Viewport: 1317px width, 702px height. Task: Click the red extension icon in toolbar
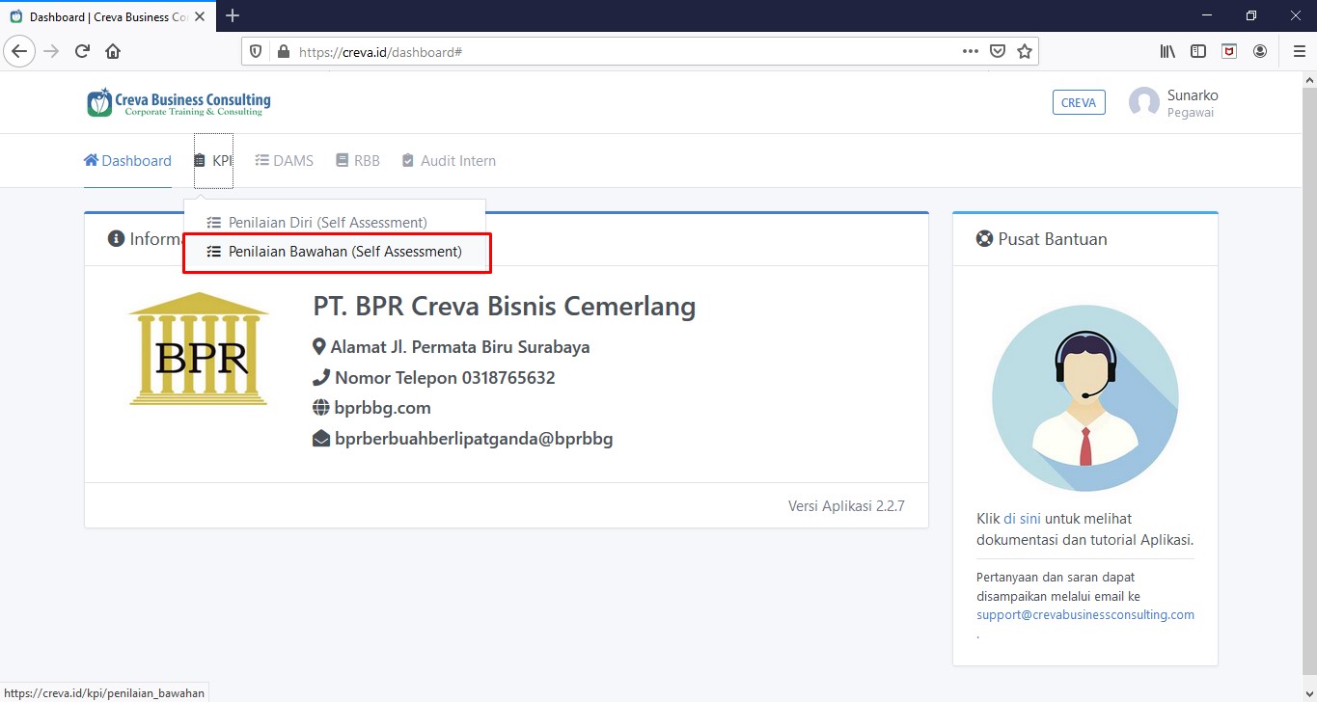click(1229, 51)
